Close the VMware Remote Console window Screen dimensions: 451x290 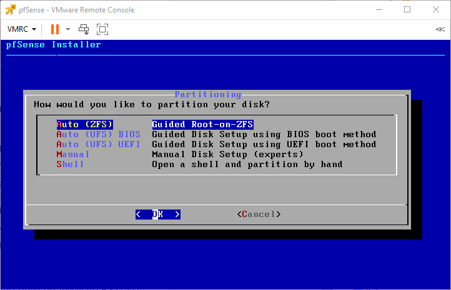point(436,10)
